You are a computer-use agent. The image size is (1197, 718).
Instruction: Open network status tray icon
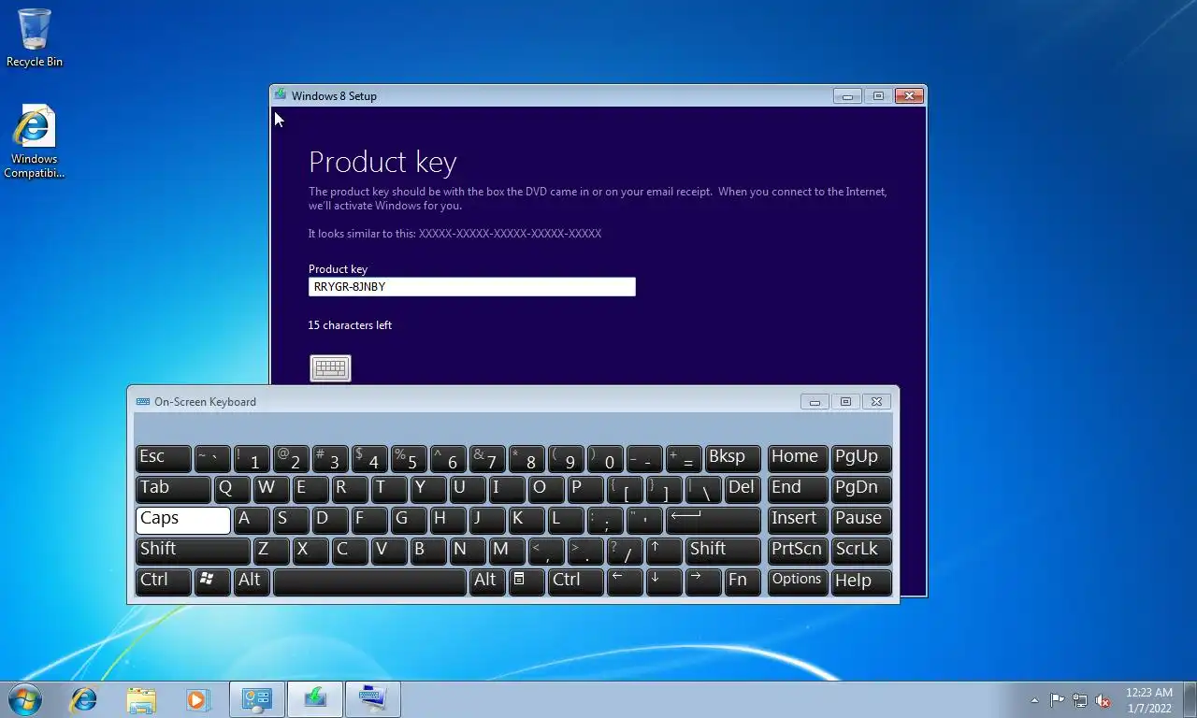[x=1080, y=700]
